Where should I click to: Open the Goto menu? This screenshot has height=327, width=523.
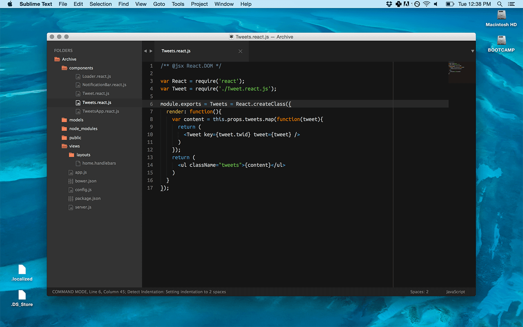[159, 4]
